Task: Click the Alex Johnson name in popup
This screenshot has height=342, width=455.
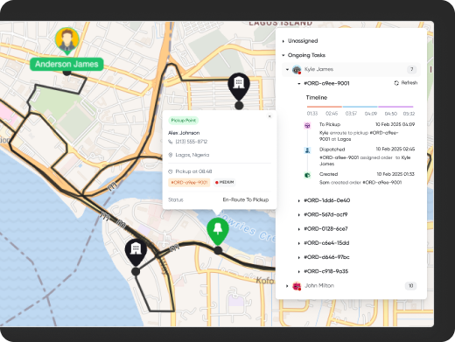Action: [x=184, y=133]
